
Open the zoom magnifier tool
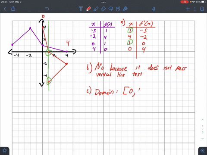tap(203, 151)
